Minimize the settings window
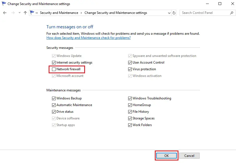The width and height of the screenshot is (236, 163). (207, 4)
